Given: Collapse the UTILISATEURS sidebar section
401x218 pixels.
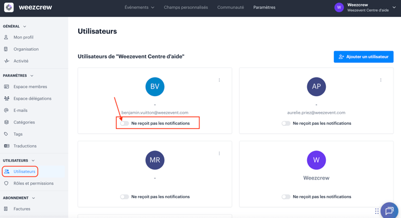Looking at the screenshot, I should tap(19, 160).
